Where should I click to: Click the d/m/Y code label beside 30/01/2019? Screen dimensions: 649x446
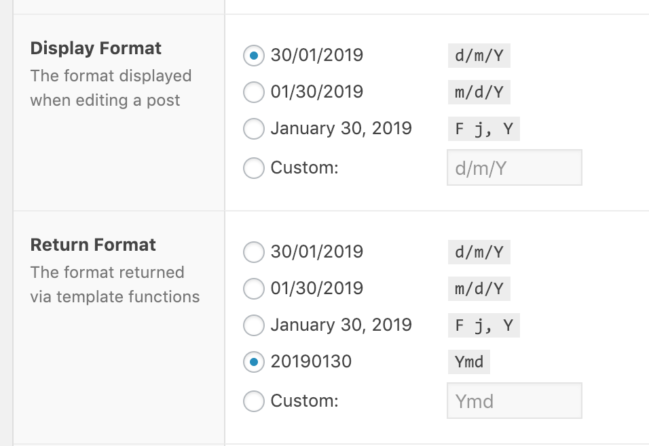[479, 56]
